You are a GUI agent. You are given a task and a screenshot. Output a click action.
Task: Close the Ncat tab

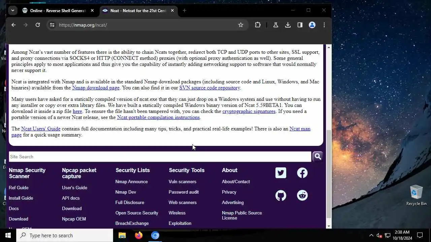tap(172, 10)
